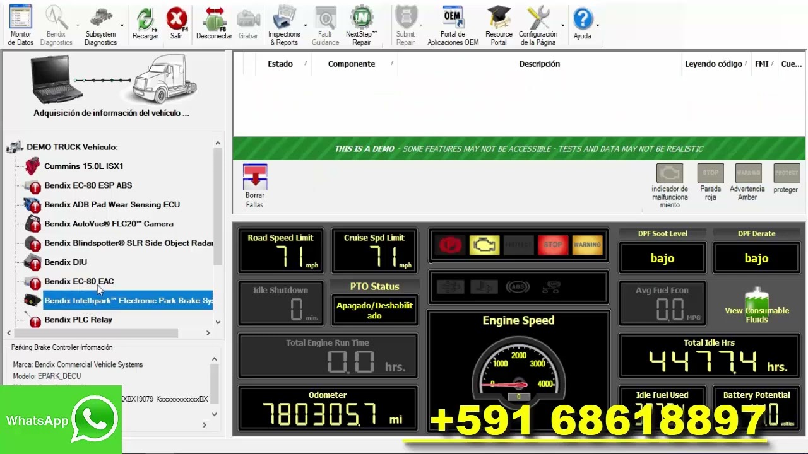Click the Recargar refresh icon
Image resolution: width=808 pixels, height=454 pixels.
point(145,24)
